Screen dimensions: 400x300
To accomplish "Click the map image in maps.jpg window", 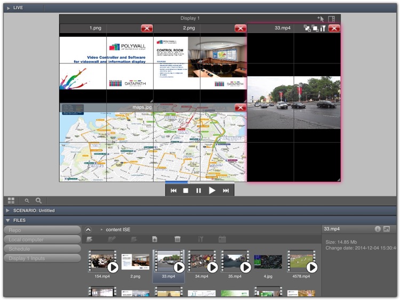I will click(x=153, y=147).
